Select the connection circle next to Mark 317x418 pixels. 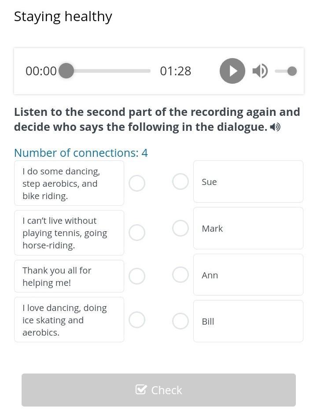click(x=181, y=228)
